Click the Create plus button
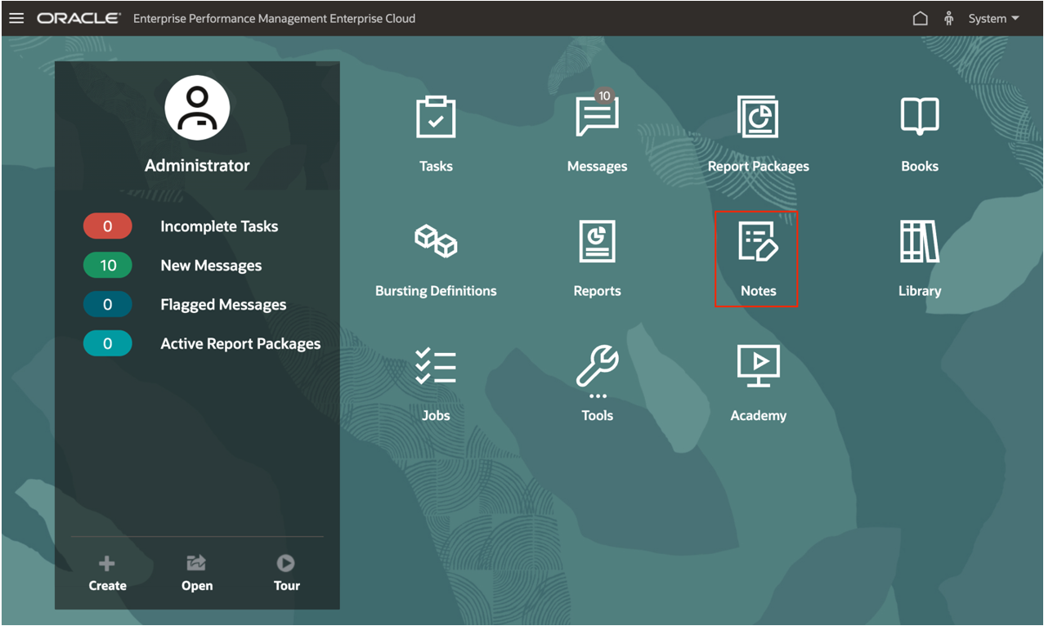The image size is (1044, 626). pyautogui.click(x=107, y=574)
